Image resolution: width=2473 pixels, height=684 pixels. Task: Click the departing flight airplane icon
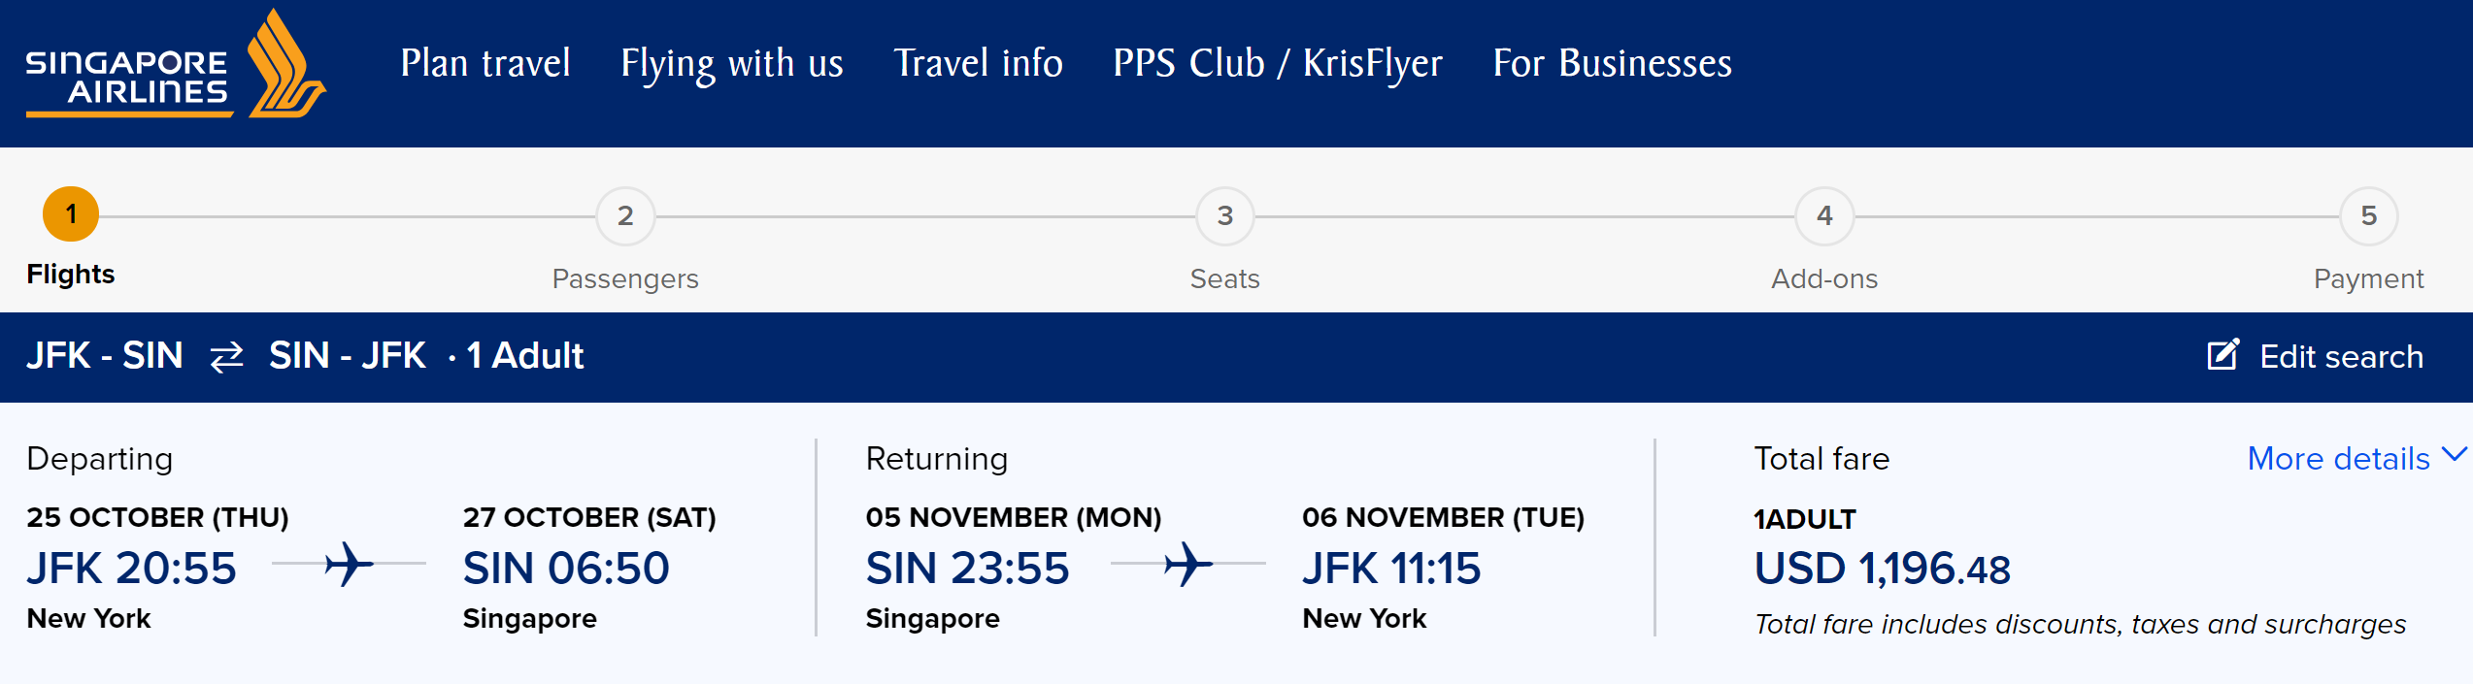pos(349,564)
